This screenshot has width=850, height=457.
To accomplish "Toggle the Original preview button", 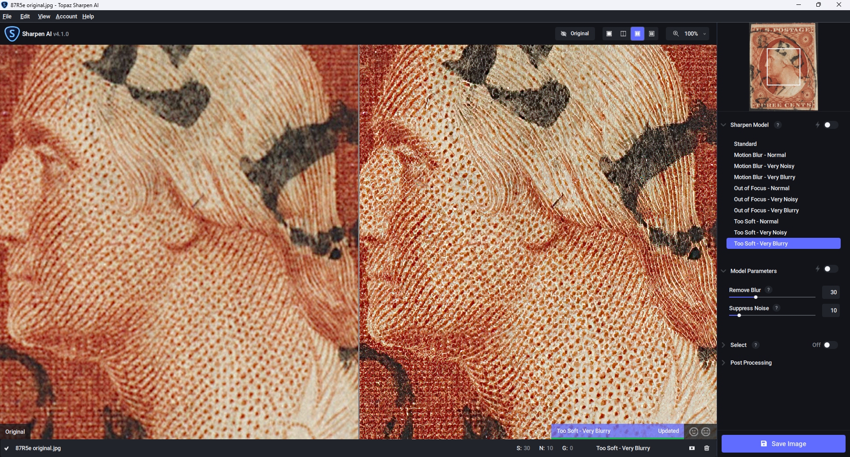I will [575, 34].
